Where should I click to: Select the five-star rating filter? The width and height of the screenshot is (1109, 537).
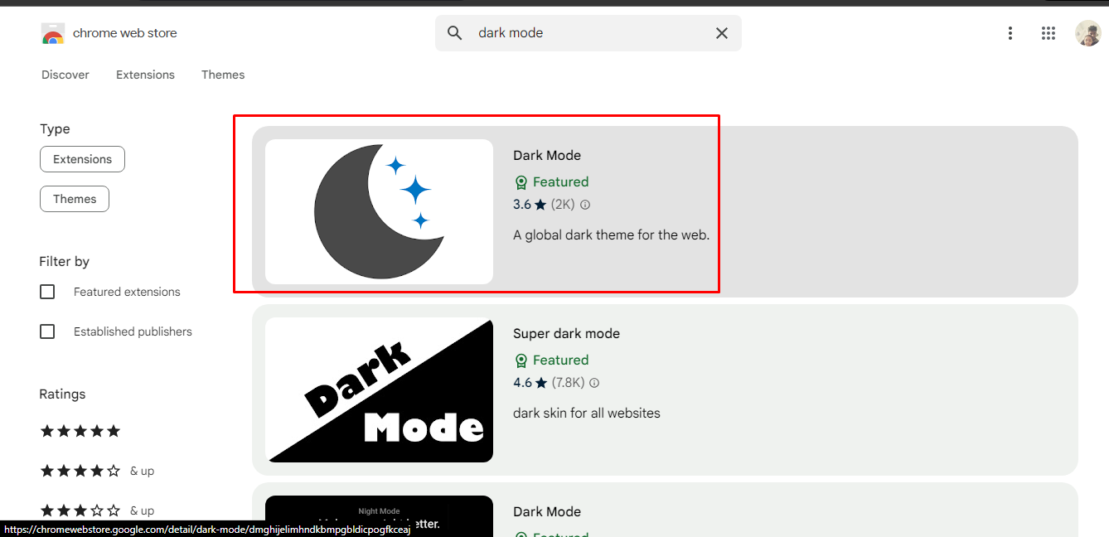tap(80, 431)
